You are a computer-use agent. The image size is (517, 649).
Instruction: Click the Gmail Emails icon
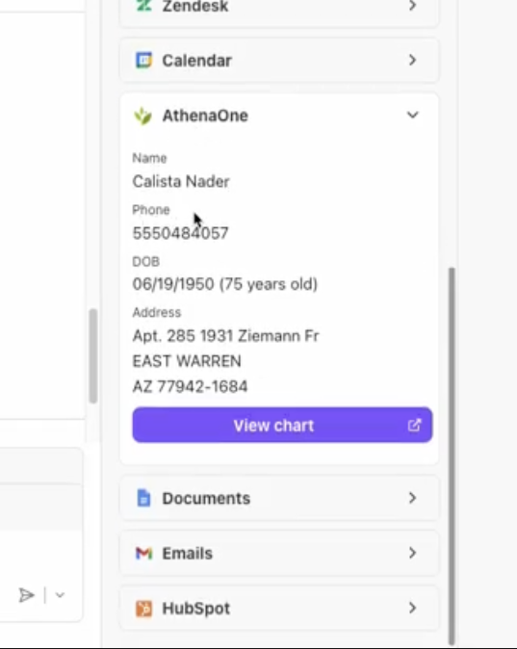143,553
